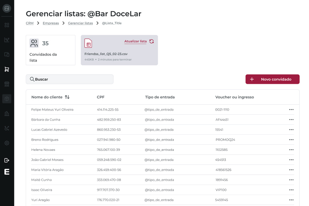This screenshot has width=309, height=206.
Task: Open settings gear in sidebar
Action: pyautogui.click(x=7, y=143)
